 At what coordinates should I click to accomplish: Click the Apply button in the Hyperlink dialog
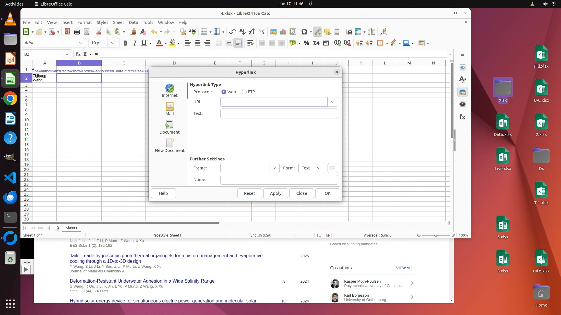point(276,193)
